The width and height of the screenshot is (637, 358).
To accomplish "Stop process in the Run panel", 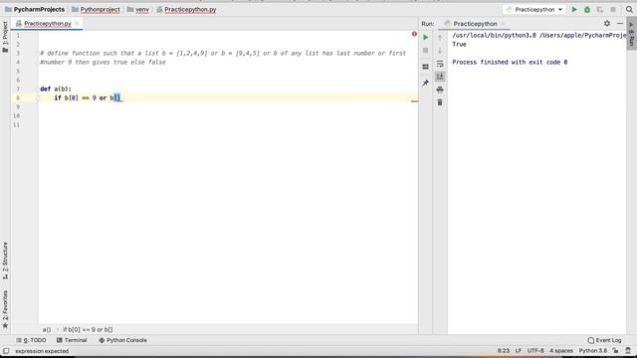I will 425,51.
